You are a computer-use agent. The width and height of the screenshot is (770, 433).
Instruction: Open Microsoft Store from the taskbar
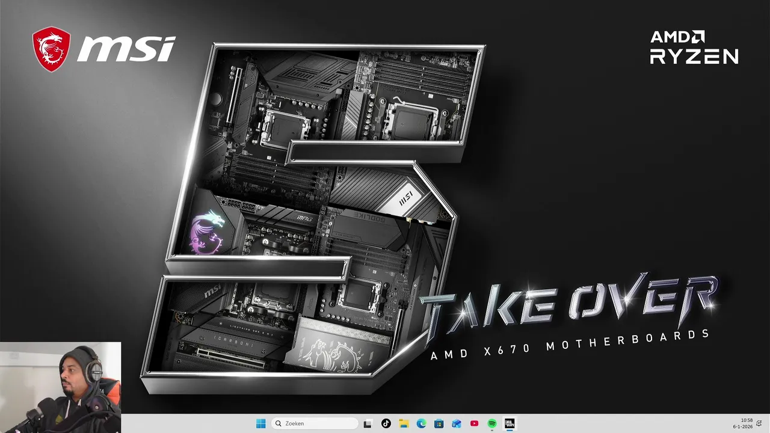pyautogui.click(x=439, y=423)
